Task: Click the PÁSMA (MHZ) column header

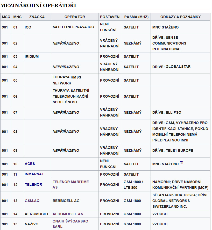Action: [136, 17]
